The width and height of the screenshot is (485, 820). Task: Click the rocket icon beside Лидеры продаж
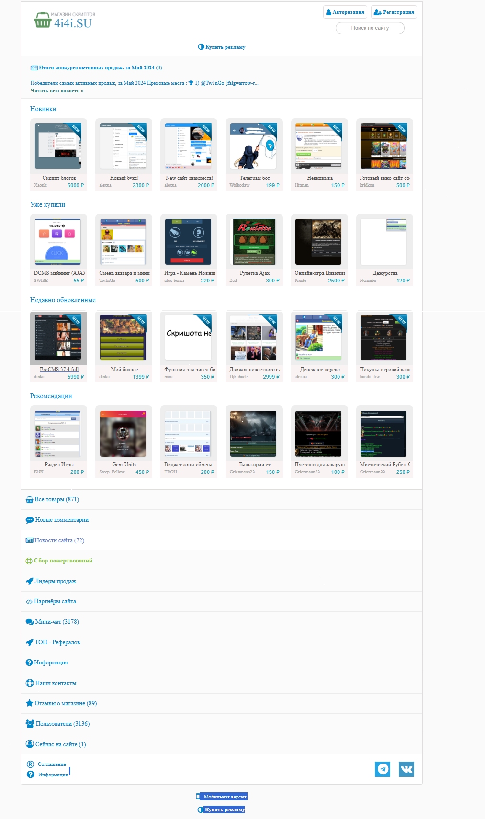29,581
